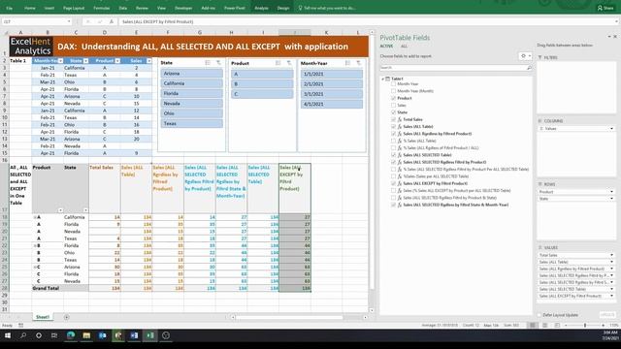Screen dimensions: 621x349
Task: Open the Product column filter dropdown in Table 1
Action: click(x=117, y=61)
